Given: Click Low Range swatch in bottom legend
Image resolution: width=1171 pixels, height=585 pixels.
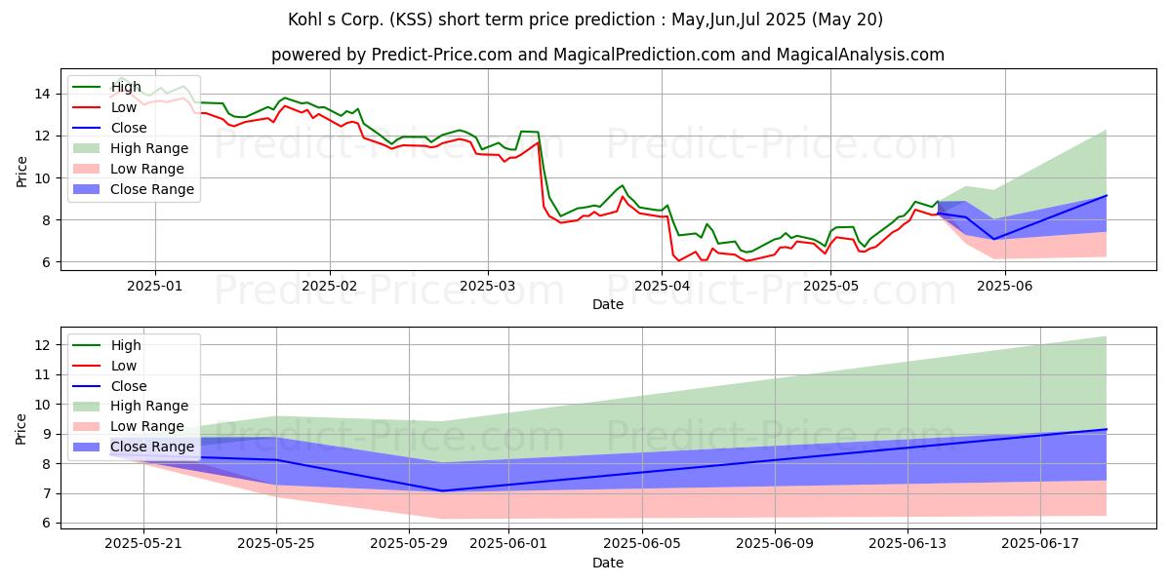Looking at the screenshot, I should point(88,427).
